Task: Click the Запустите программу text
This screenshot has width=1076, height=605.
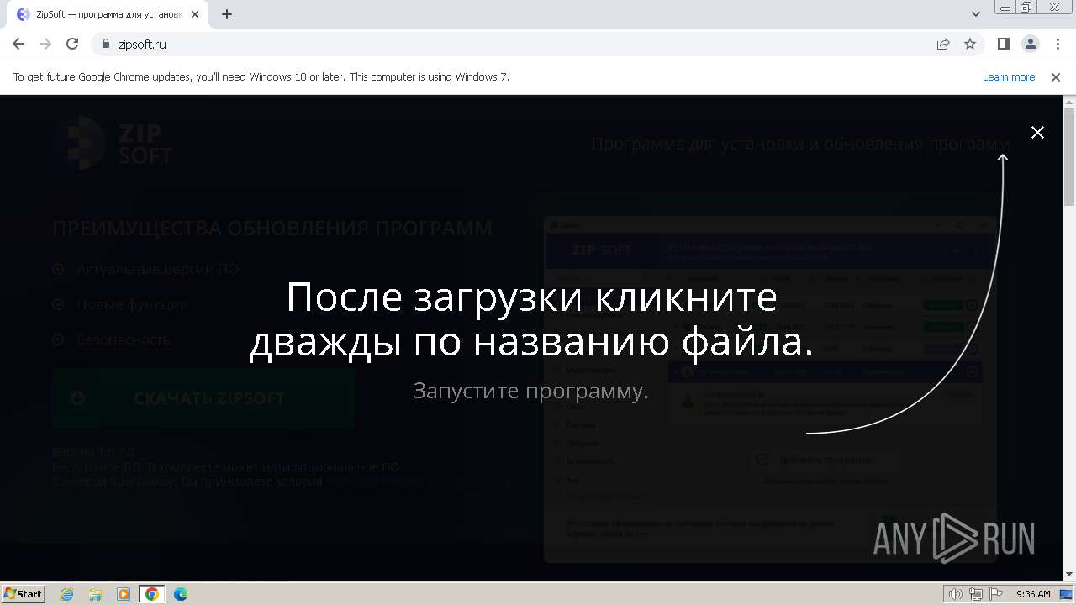Action: [x=531, y=391]
